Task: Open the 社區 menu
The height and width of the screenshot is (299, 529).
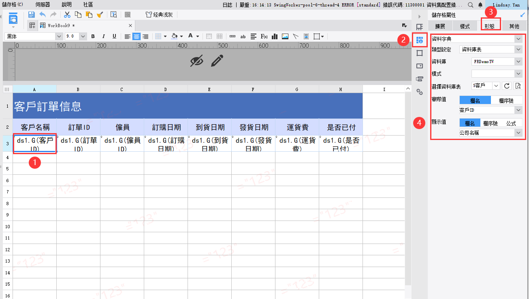Action: point(88,4)
